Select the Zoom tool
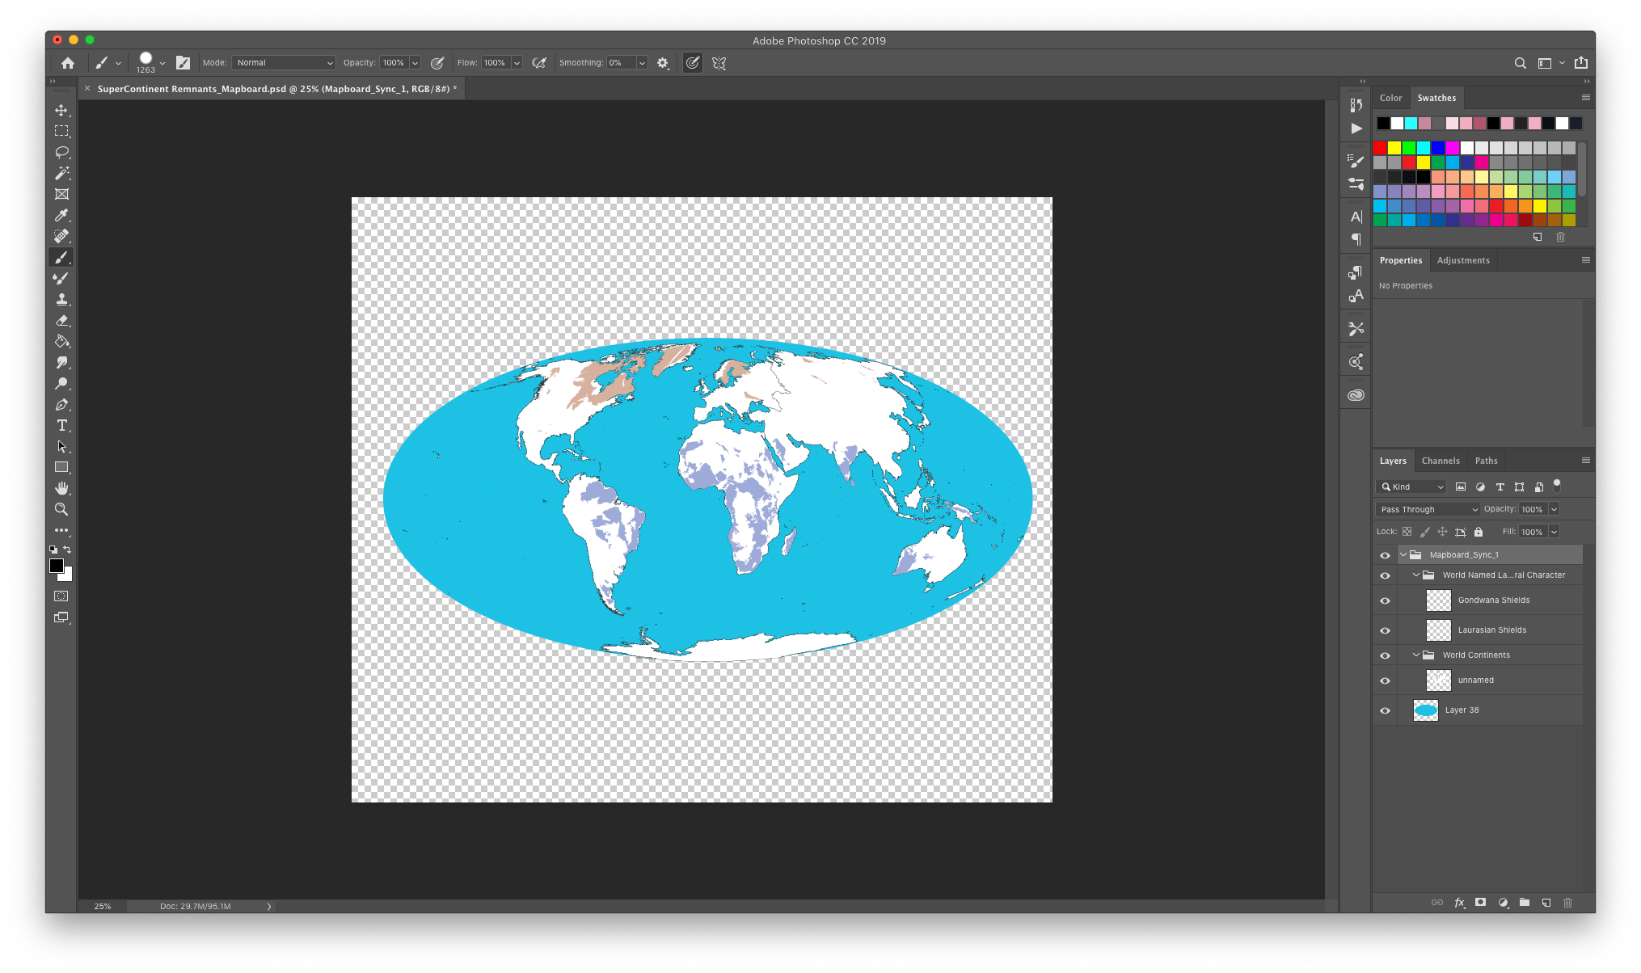1641x973 pixels. point(61,509)
